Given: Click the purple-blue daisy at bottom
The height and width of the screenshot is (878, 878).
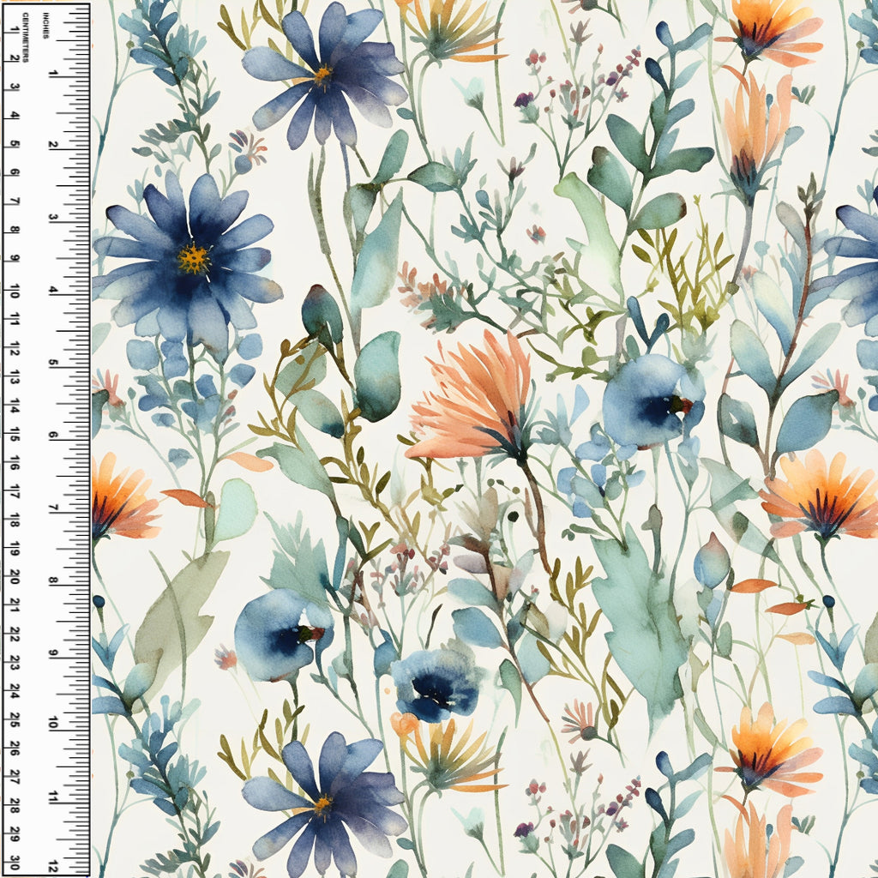Looking at the screenshot, I should click(x=324, y=802).
